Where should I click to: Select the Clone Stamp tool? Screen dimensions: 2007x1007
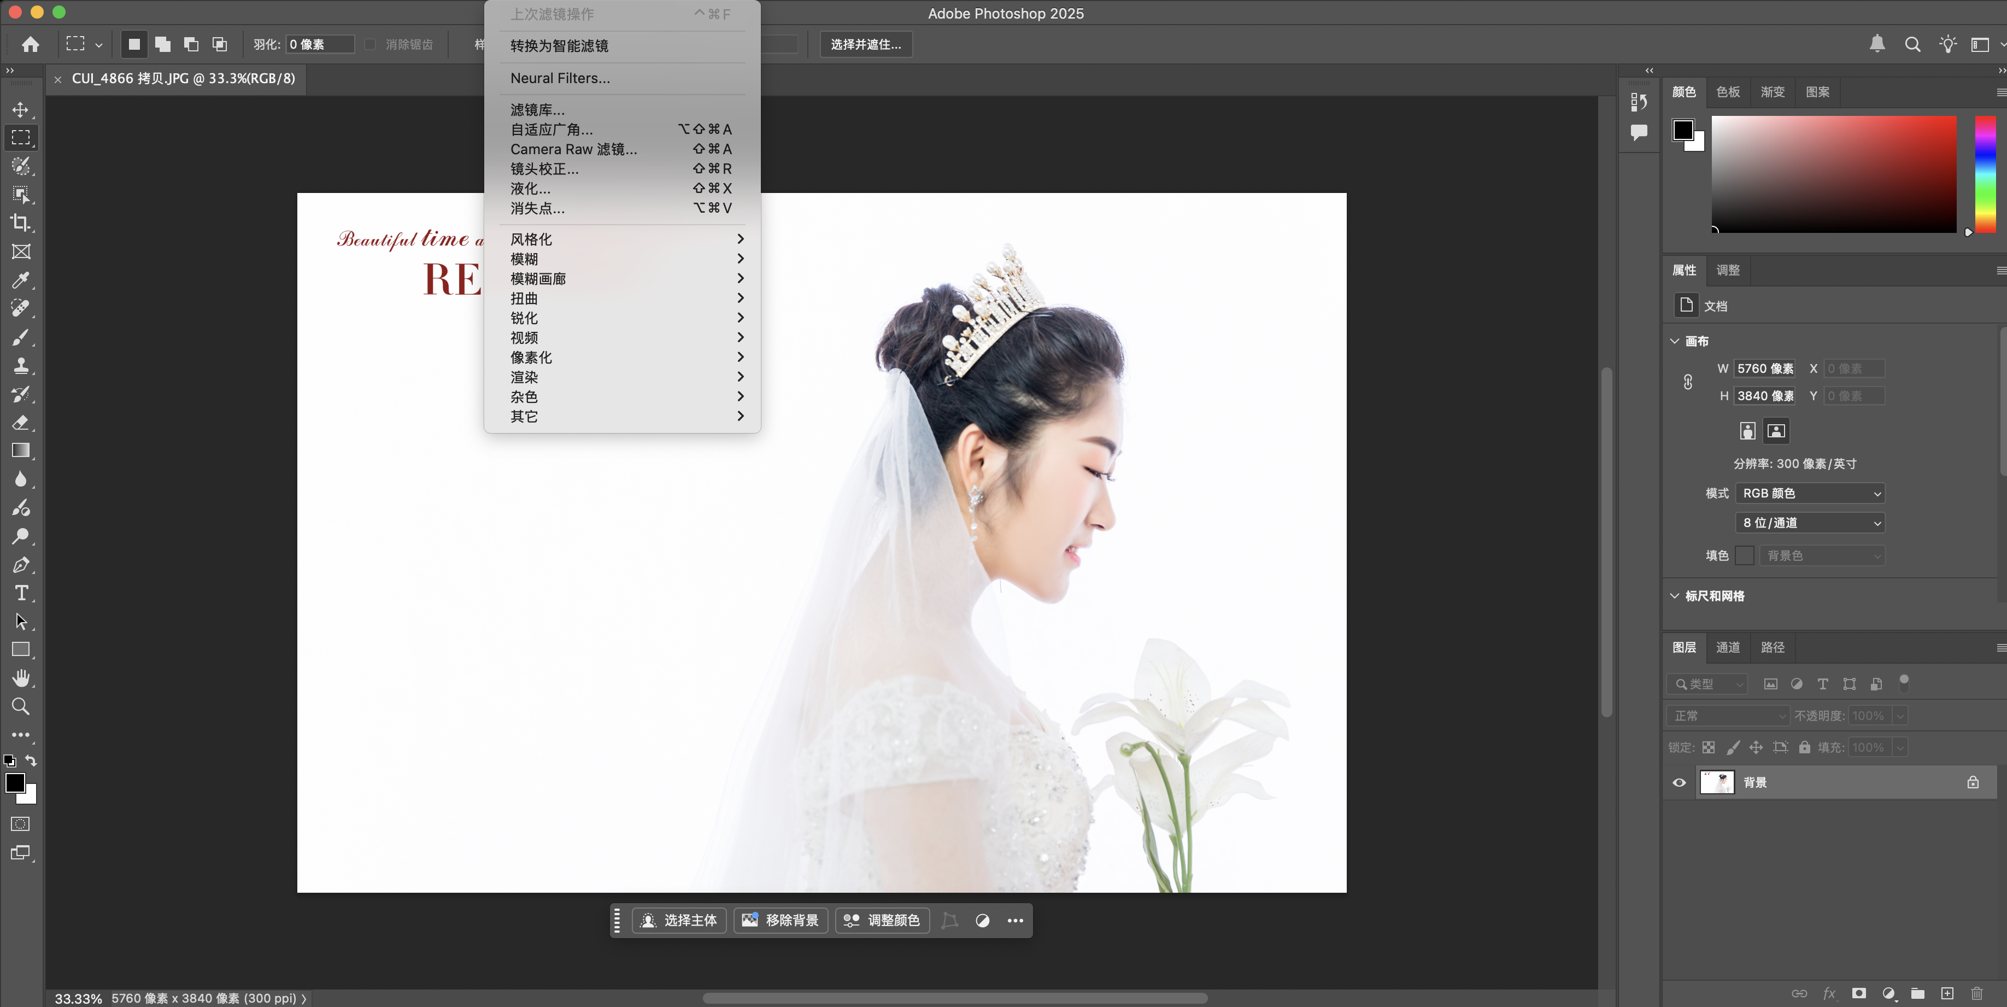(20, 366)
